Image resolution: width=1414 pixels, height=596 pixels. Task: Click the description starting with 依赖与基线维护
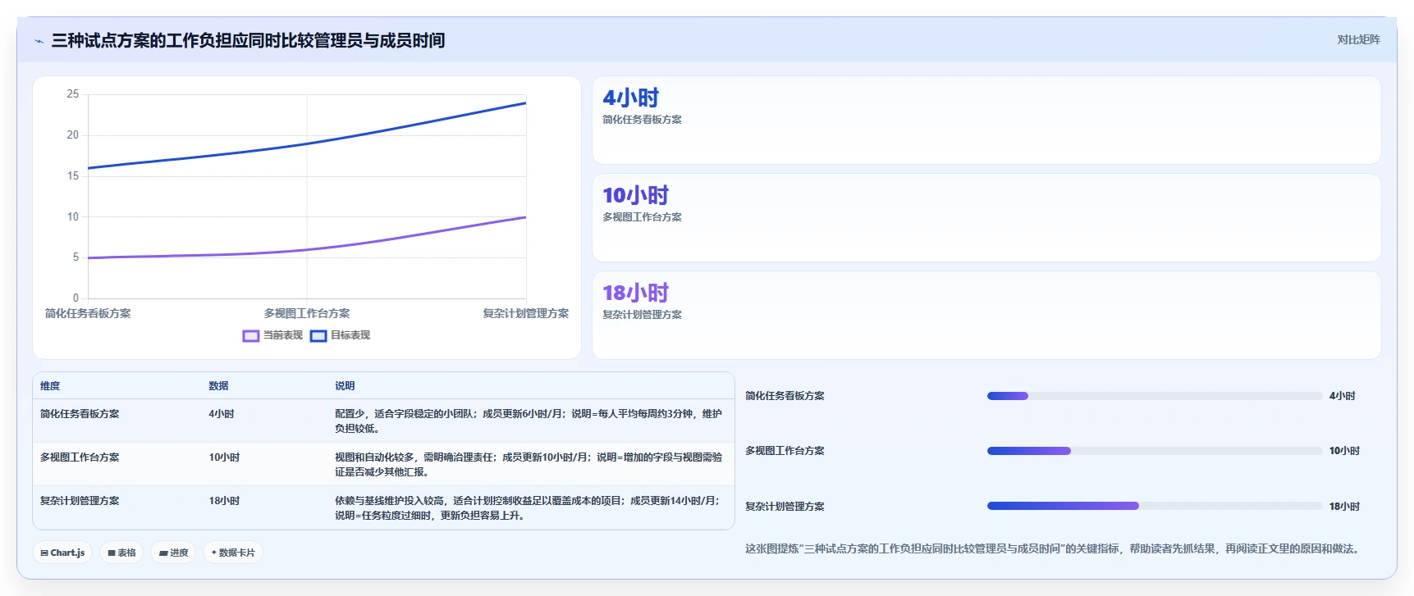[529, 508]
